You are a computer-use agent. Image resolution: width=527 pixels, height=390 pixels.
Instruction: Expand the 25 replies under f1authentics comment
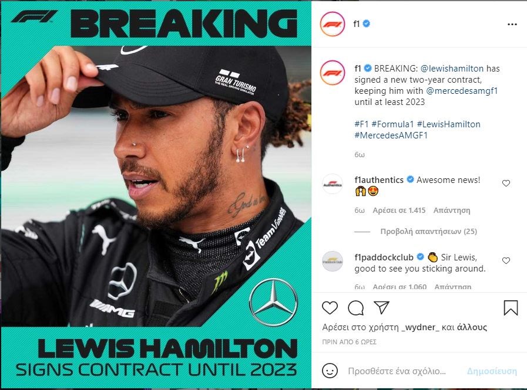coord(428,232)
